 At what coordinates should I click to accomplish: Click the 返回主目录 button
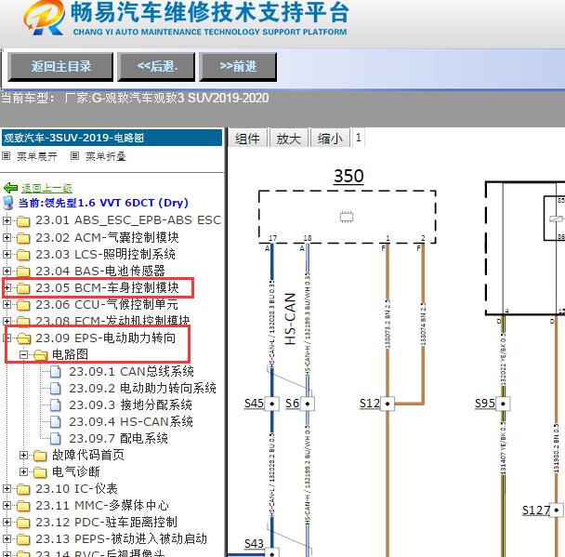click(60, 66)
